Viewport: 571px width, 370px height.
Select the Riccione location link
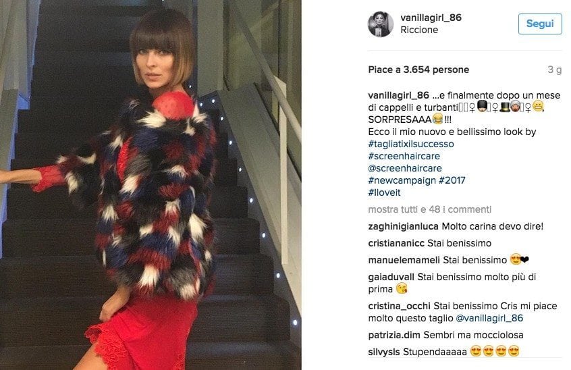click(419, 30)
